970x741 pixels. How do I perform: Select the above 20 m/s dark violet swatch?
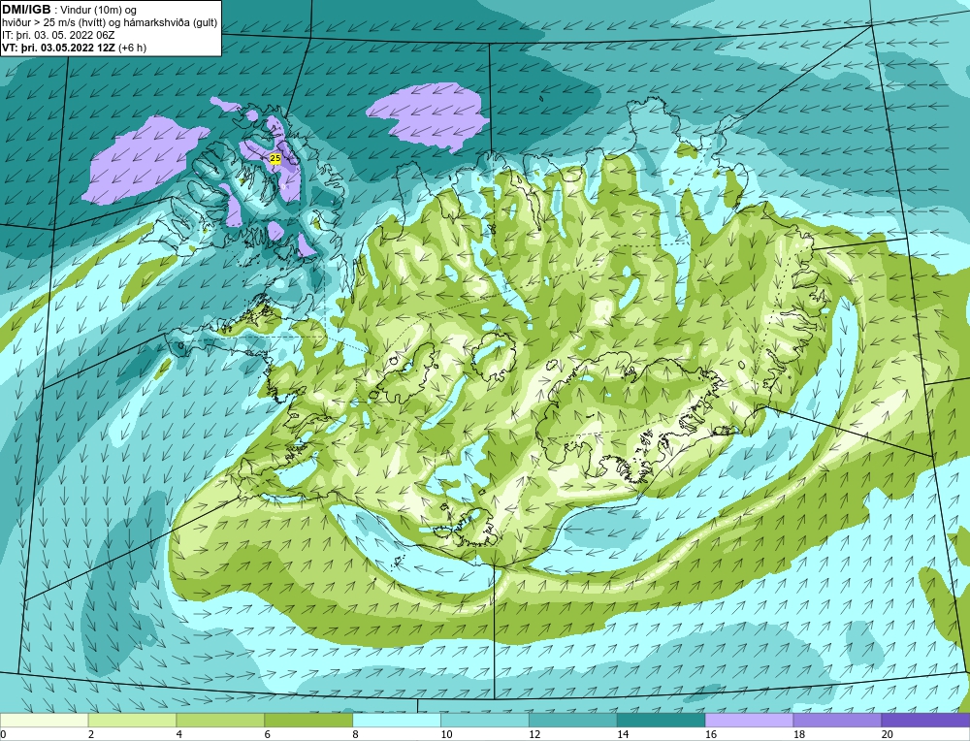coord(925,720)
